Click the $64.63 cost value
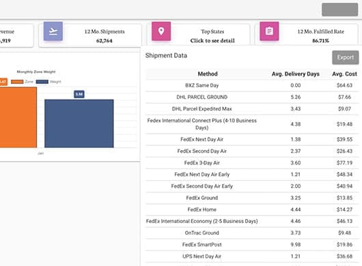The width and height of the screenshot is (362, 266). click(344, 85)
